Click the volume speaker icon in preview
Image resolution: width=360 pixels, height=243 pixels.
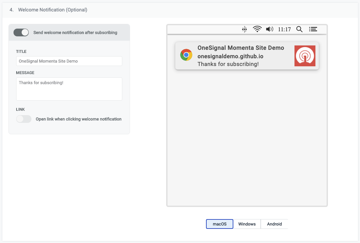click(269, 29)
